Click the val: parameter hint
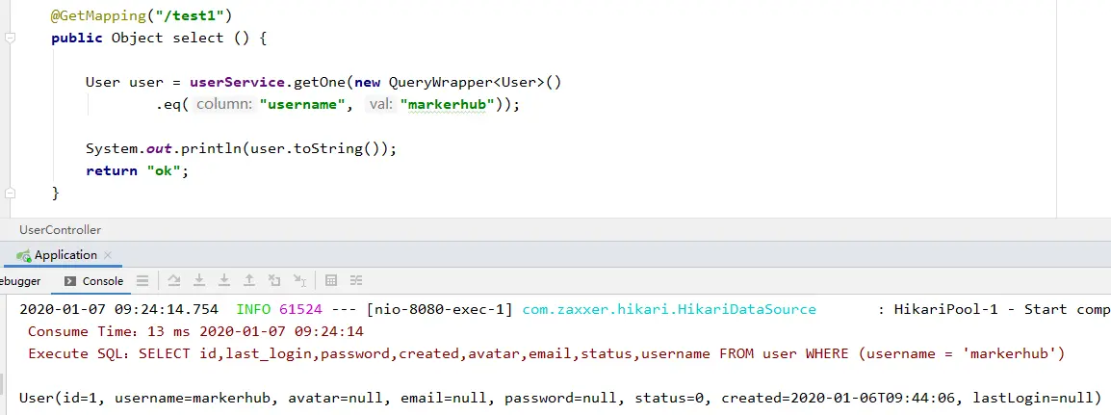The height and width of the screenshot is (415, 1111). pos(380,105)
